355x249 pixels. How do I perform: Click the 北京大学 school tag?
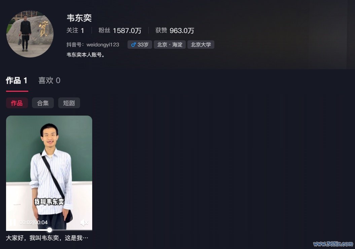coord(201,45)
